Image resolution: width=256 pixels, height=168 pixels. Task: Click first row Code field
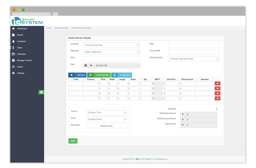click(x=76, y=84)
